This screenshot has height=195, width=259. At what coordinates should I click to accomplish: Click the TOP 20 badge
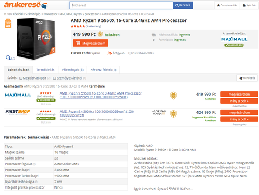[x=8, y=23]
